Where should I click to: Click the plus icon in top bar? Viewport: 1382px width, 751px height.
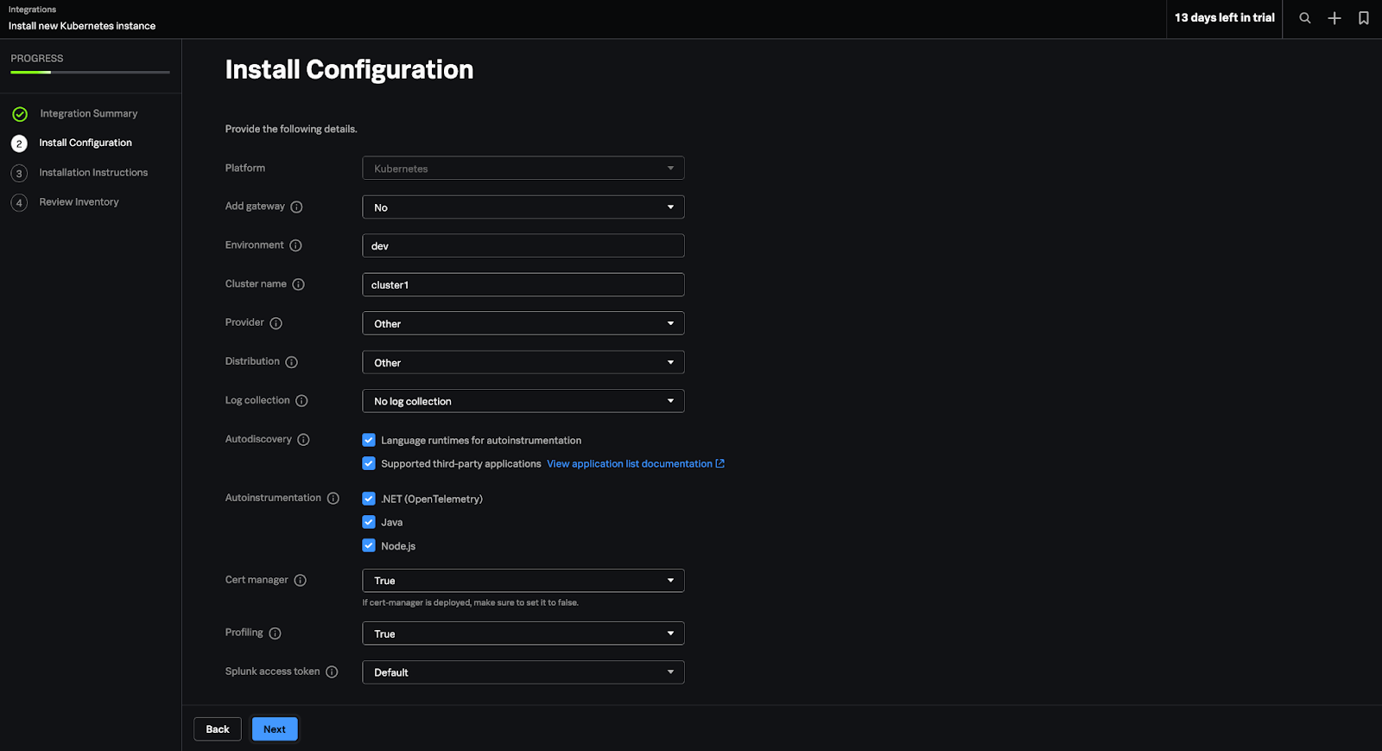1334,18
